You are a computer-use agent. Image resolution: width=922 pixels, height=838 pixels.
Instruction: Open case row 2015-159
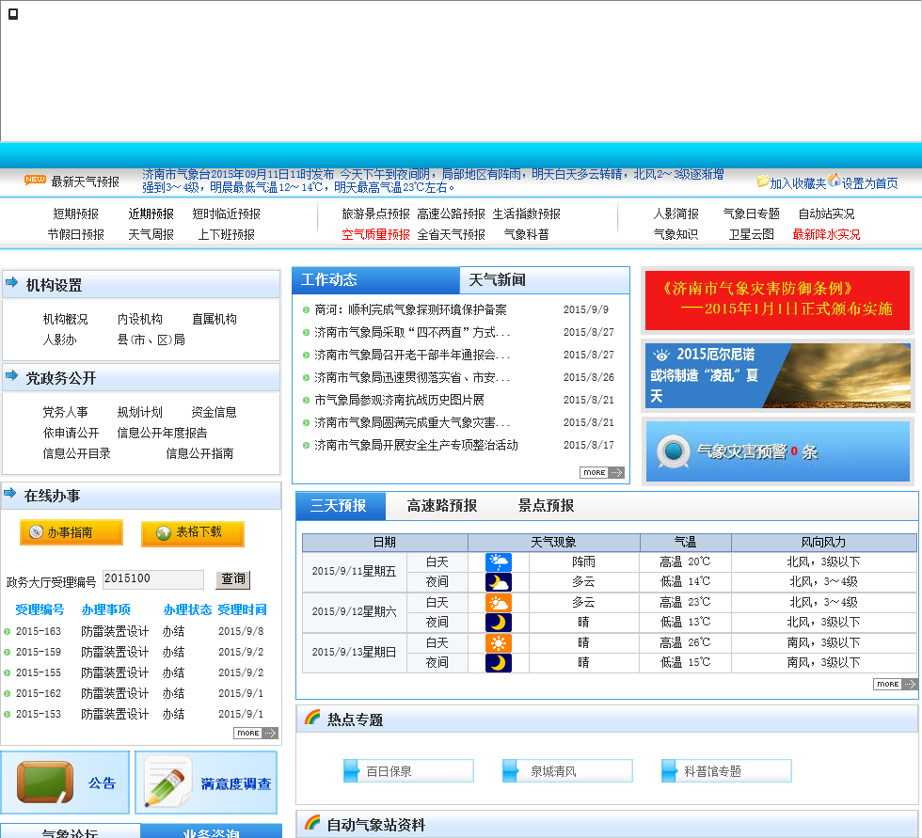click(x=134, y=653)
